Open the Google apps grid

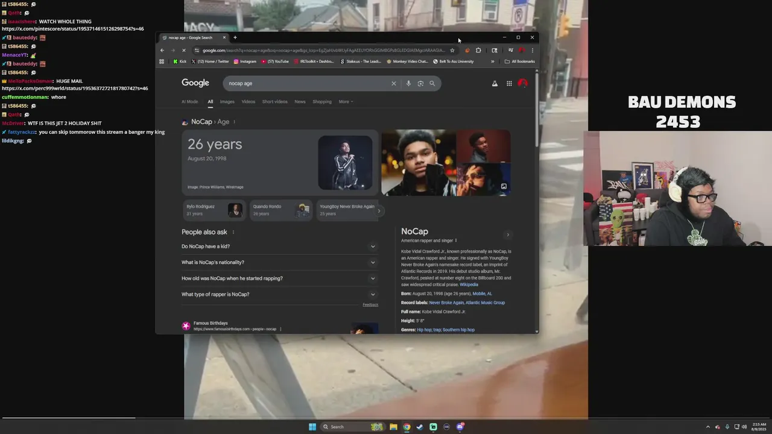(x=509, y=83)
